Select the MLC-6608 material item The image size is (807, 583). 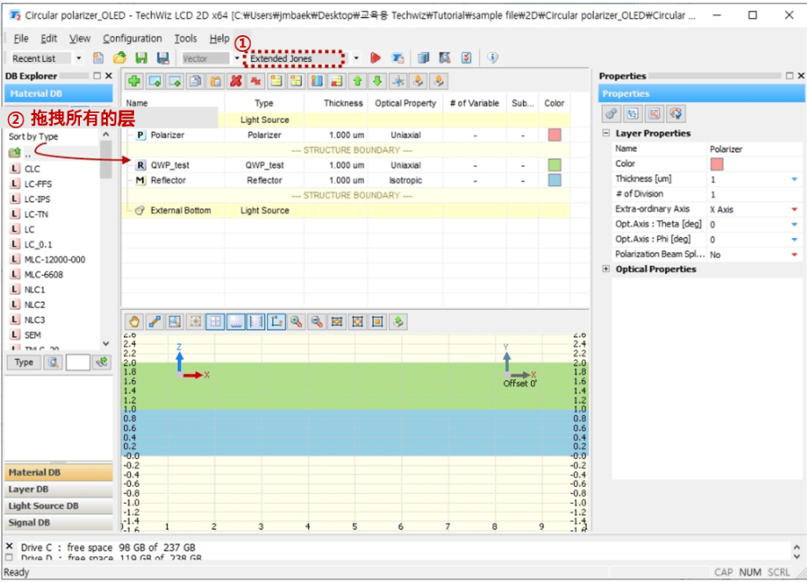(x=44, y=274)
